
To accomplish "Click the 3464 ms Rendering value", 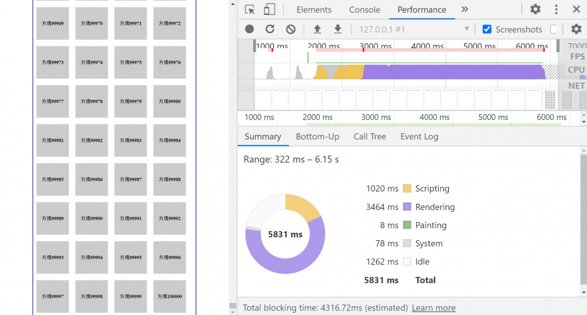I will [x=382, y=207].
